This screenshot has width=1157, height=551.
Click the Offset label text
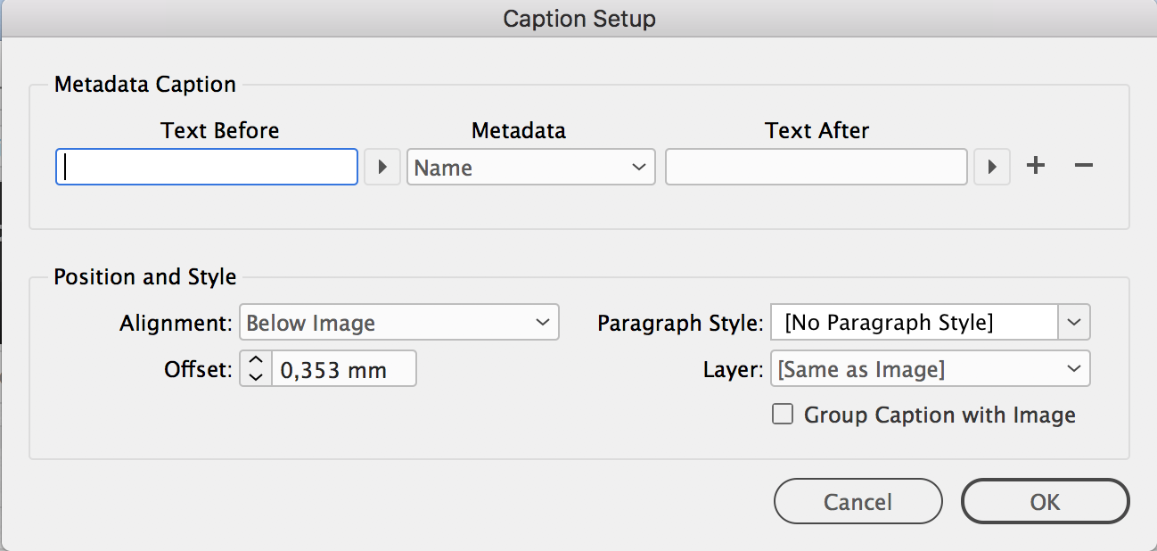[x=198, y=369]
